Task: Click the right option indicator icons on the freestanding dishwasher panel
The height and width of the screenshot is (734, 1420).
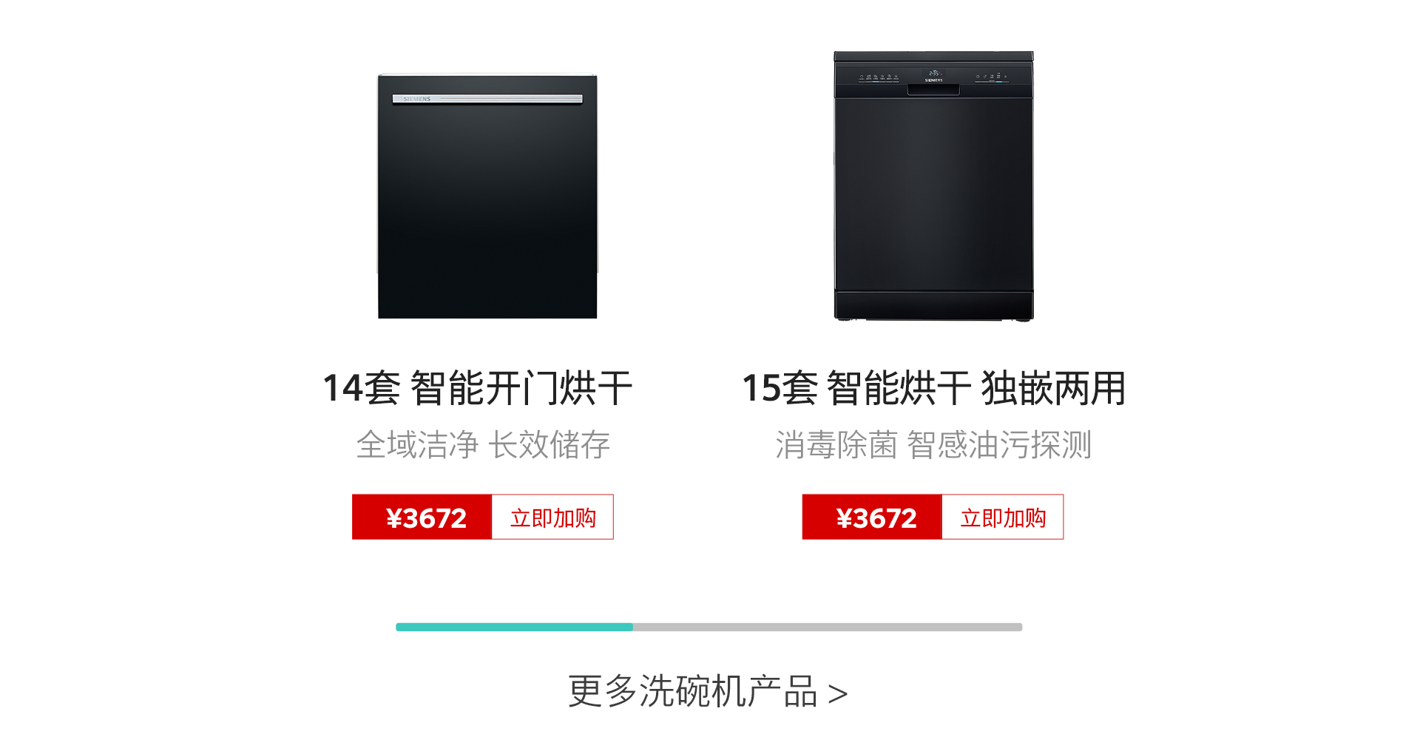Action: click(992, 77)
